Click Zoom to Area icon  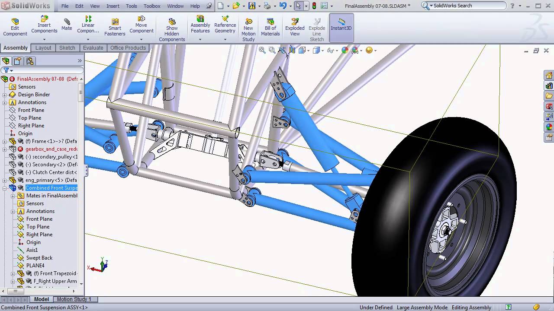click(x=272, y=50)
